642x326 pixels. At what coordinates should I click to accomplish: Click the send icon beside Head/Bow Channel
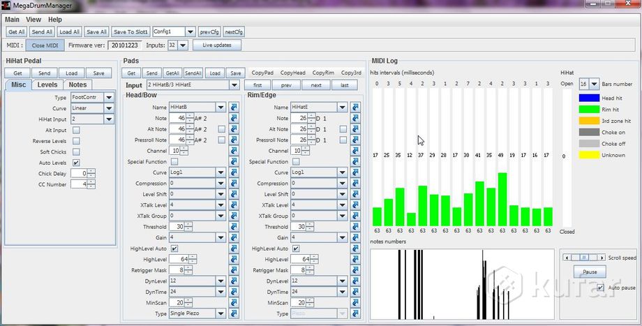tap(234, 151)
